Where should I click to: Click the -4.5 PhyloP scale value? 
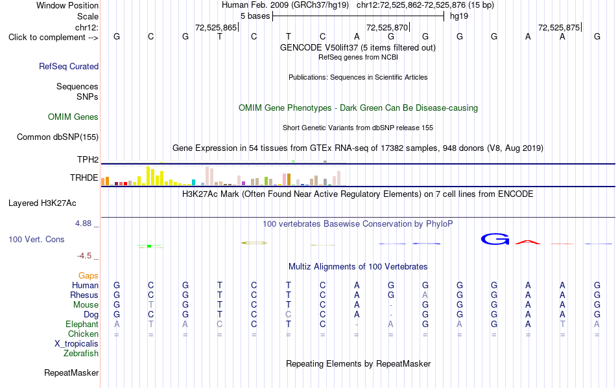[x=84, y=256]
